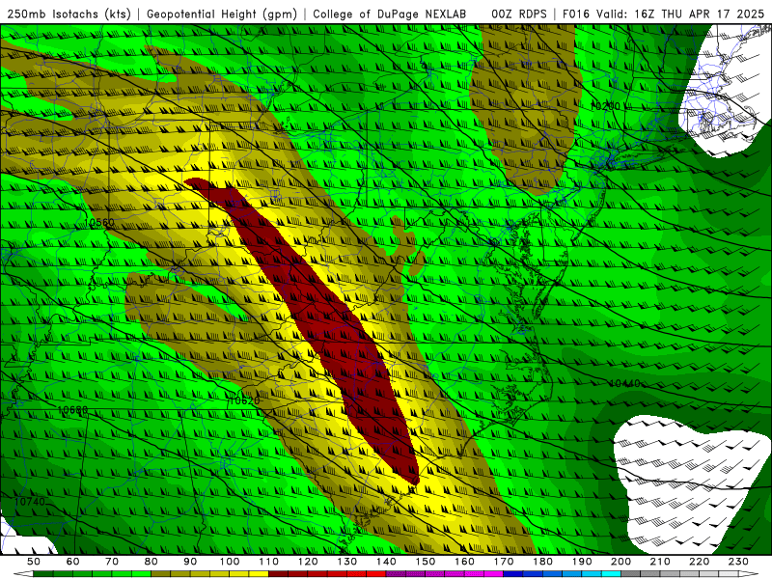Click the 190 value on the color scale

582,562
